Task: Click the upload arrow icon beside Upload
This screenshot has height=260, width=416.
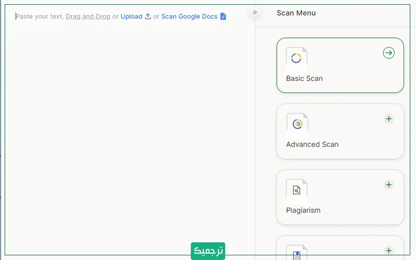Action: pos(148,17)
